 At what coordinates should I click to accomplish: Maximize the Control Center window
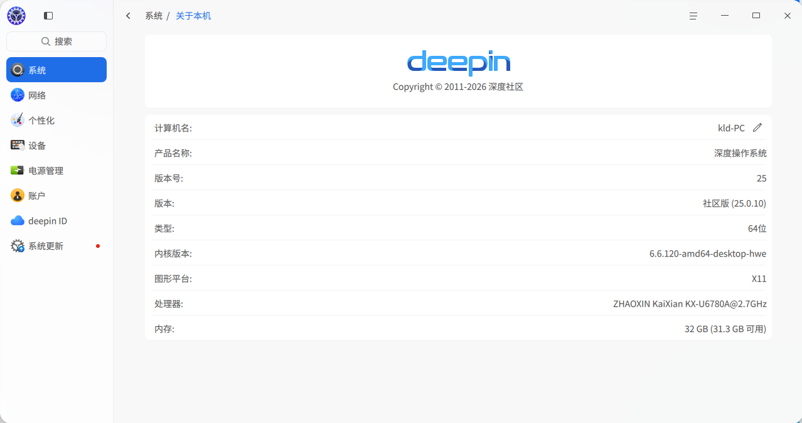(x=756, y=16)
